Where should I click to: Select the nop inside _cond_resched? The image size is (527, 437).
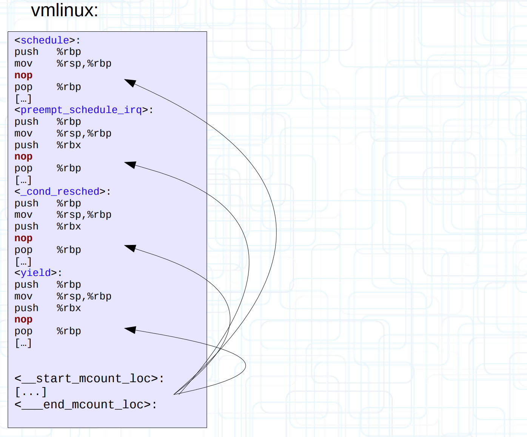pyautogui.click(x=23, y=238)
